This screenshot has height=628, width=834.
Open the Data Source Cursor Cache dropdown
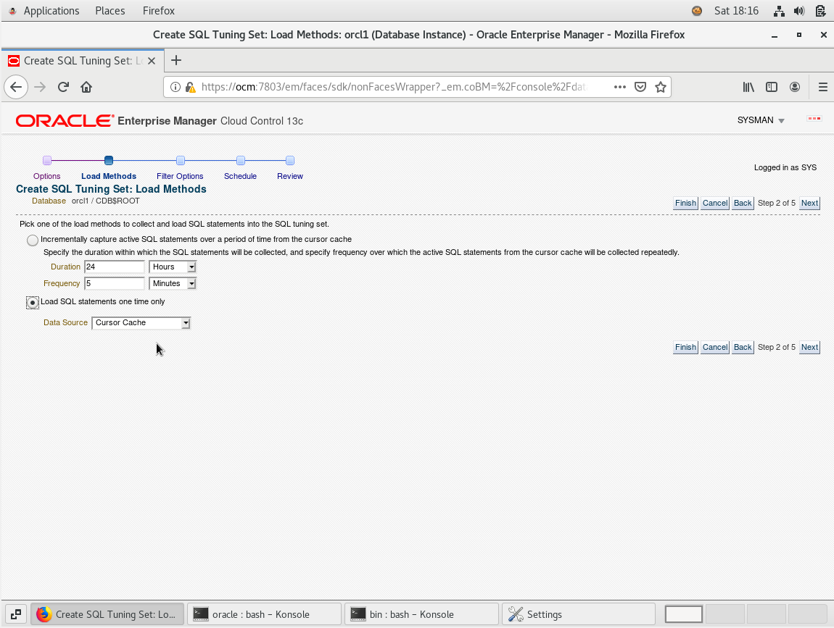pyautogui.click(x=141, y=322)
